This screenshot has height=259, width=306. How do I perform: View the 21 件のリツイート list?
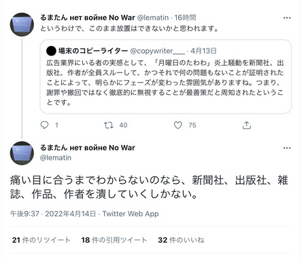point(41,240)
